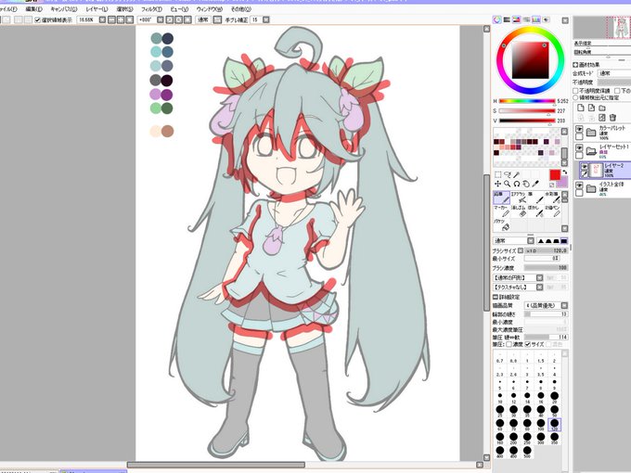Viewport: 631px width, 473px height.
Task: Swap foreground and background colors arrow
Action: [564, 173]
